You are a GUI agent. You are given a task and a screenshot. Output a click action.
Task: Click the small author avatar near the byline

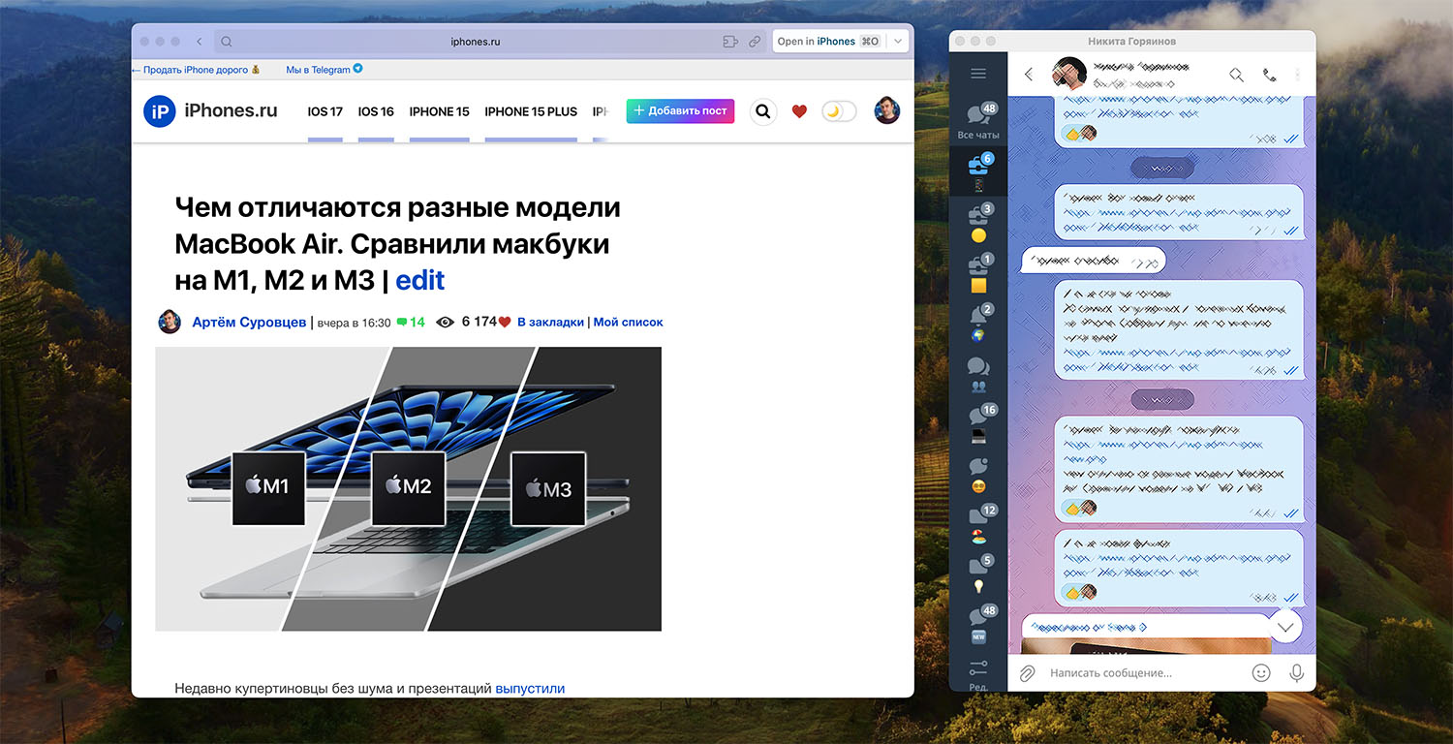(x=170, y=322)
